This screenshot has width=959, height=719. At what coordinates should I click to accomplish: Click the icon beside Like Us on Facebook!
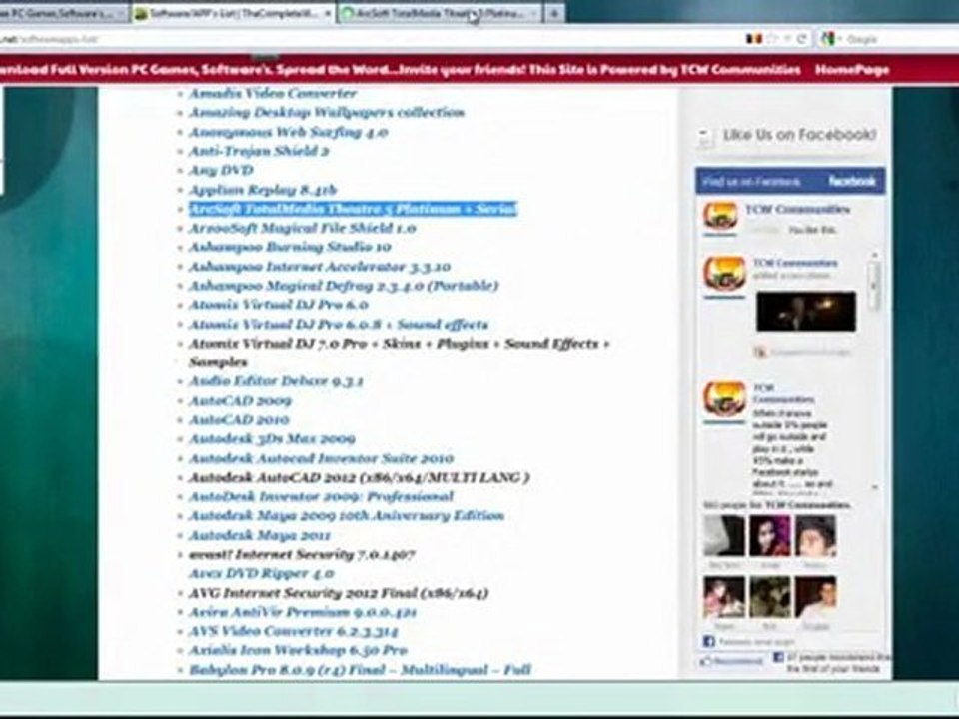coord(704,137)
